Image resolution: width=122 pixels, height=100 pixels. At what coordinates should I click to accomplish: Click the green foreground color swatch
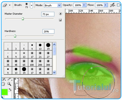coord(5,92)
